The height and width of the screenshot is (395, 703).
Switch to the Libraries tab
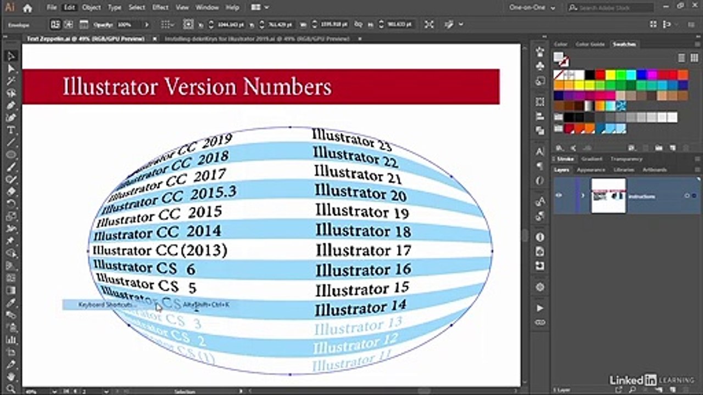tap(624, 170)
